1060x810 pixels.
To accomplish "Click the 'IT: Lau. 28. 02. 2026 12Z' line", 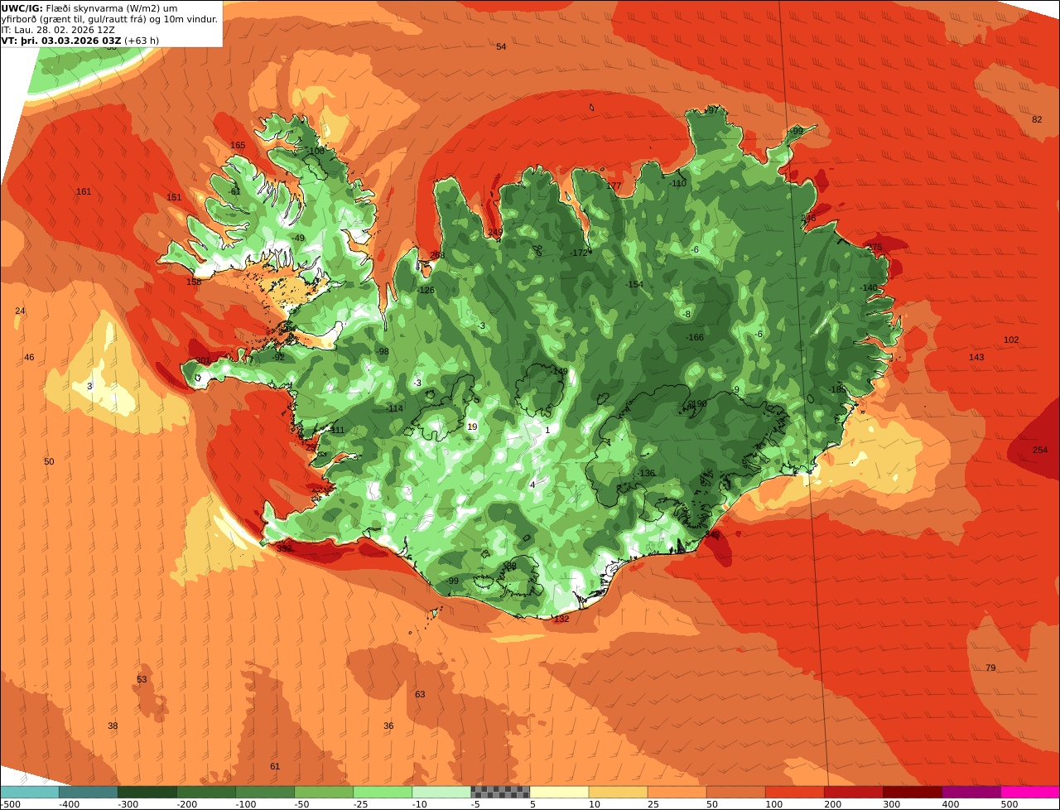I will coord(58,29).
